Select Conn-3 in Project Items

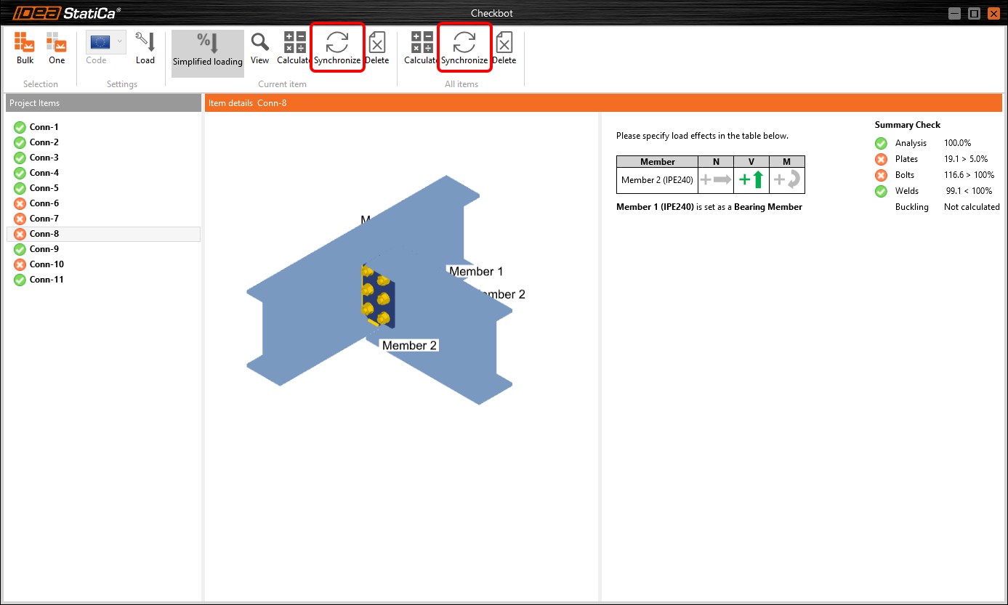103,158
